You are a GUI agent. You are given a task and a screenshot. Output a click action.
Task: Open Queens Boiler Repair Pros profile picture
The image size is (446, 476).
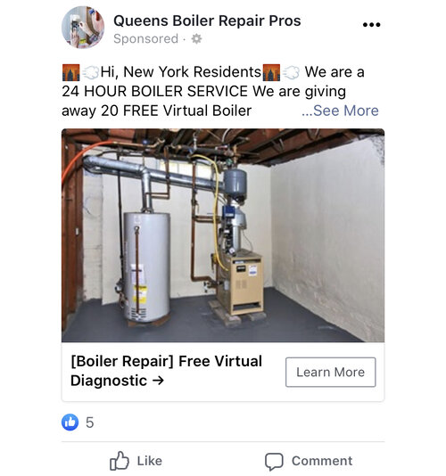(83, 28)
